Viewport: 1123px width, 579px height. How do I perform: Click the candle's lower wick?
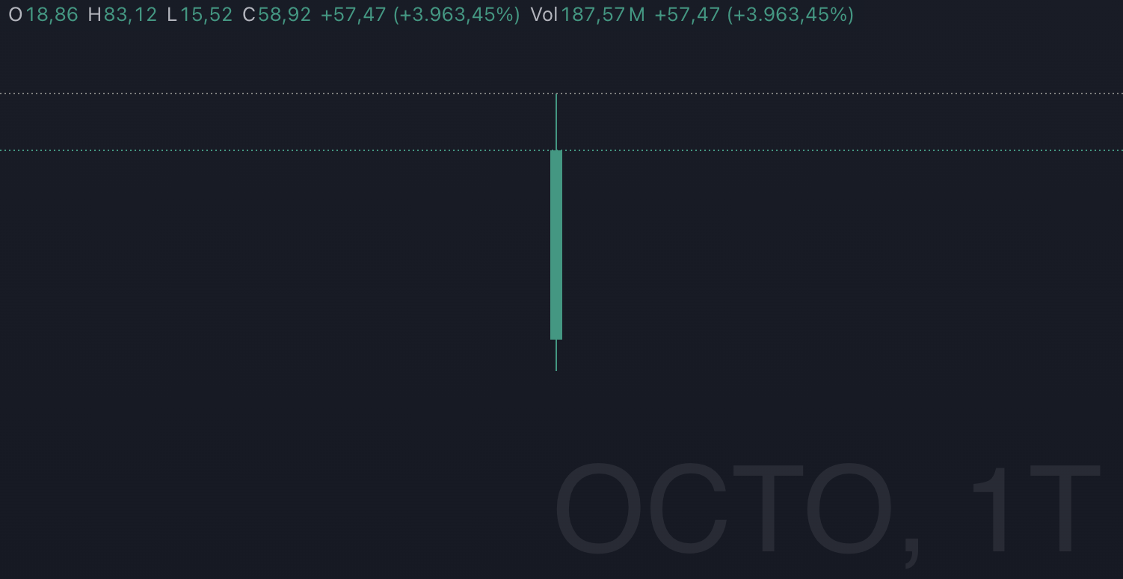(x=556, y=355)
